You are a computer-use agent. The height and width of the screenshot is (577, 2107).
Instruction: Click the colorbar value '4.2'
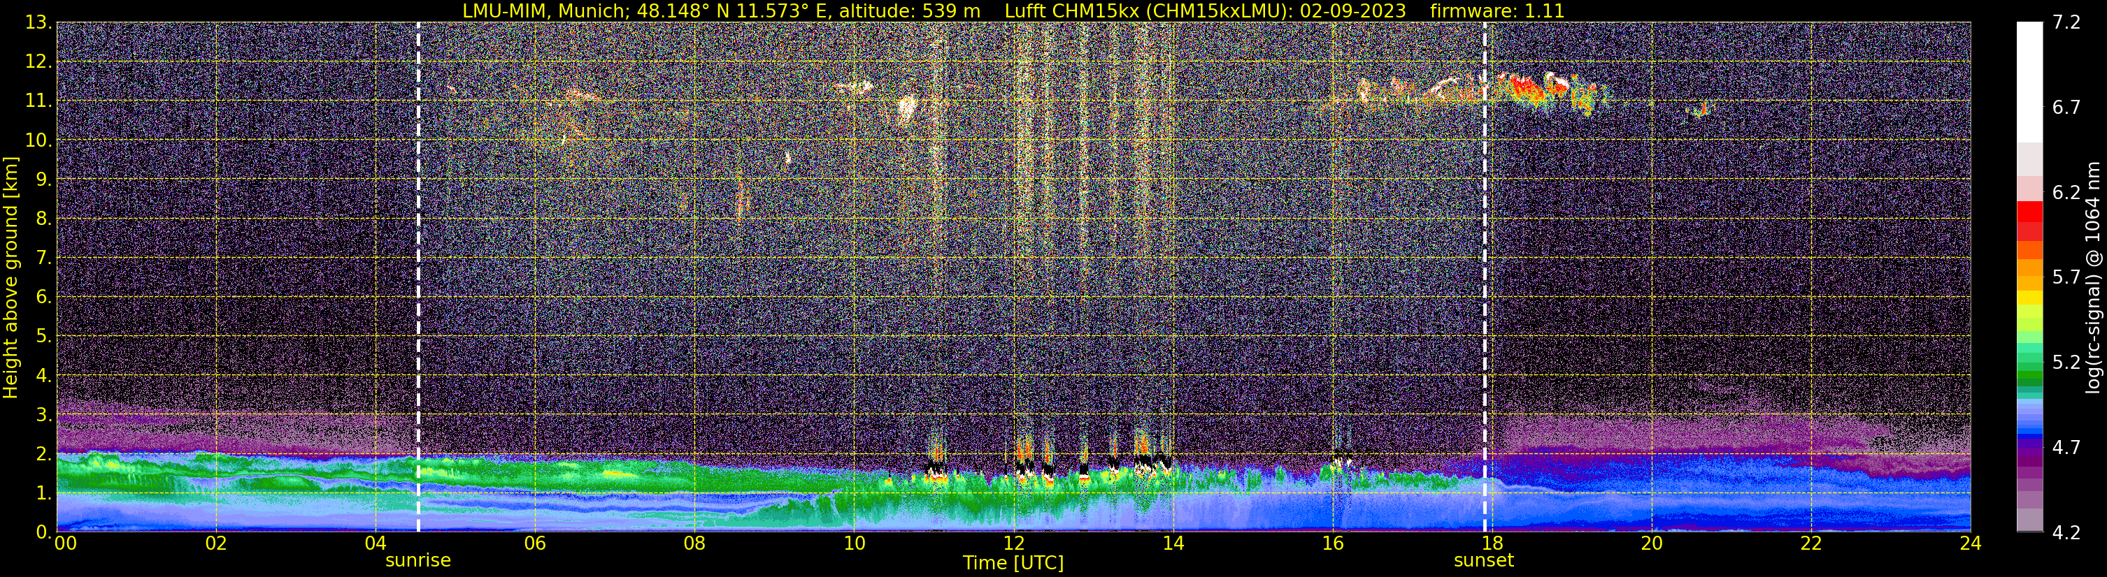click(x=2066, y=532)
